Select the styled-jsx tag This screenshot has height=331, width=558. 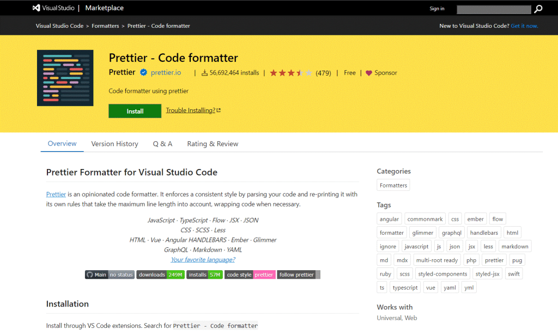point(488,274)
